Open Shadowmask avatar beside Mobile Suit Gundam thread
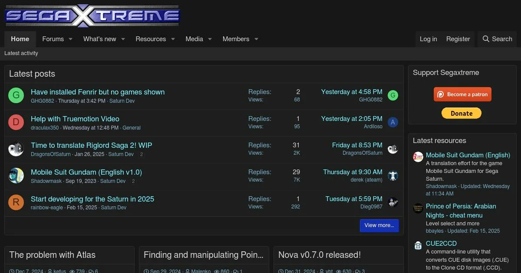 (x=16, y=176)
